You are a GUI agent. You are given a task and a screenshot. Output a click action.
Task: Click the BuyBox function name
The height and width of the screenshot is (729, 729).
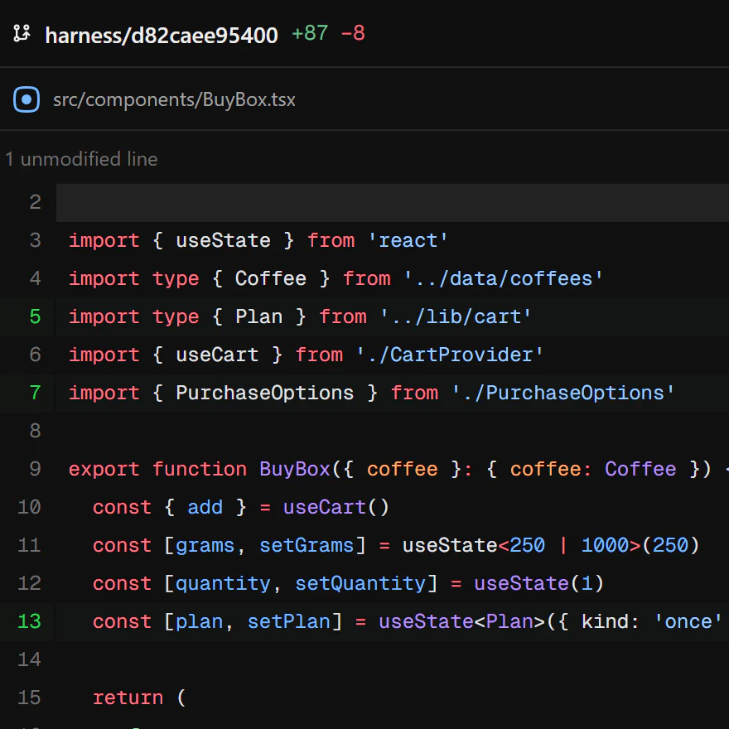[295, 469]
